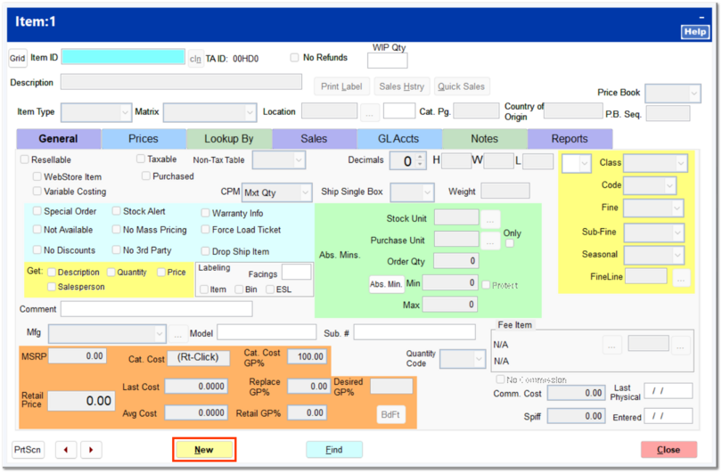Click the cln button beside Item ID
Screen dimensions: 722x473
(195, 58)
